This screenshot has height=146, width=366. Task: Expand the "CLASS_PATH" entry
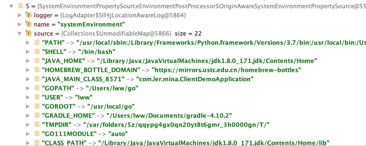coord(28,143)
